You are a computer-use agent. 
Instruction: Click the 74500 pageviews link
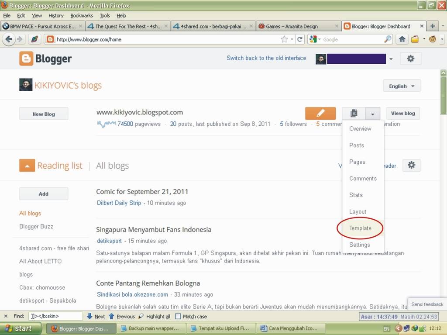[125, 124]
